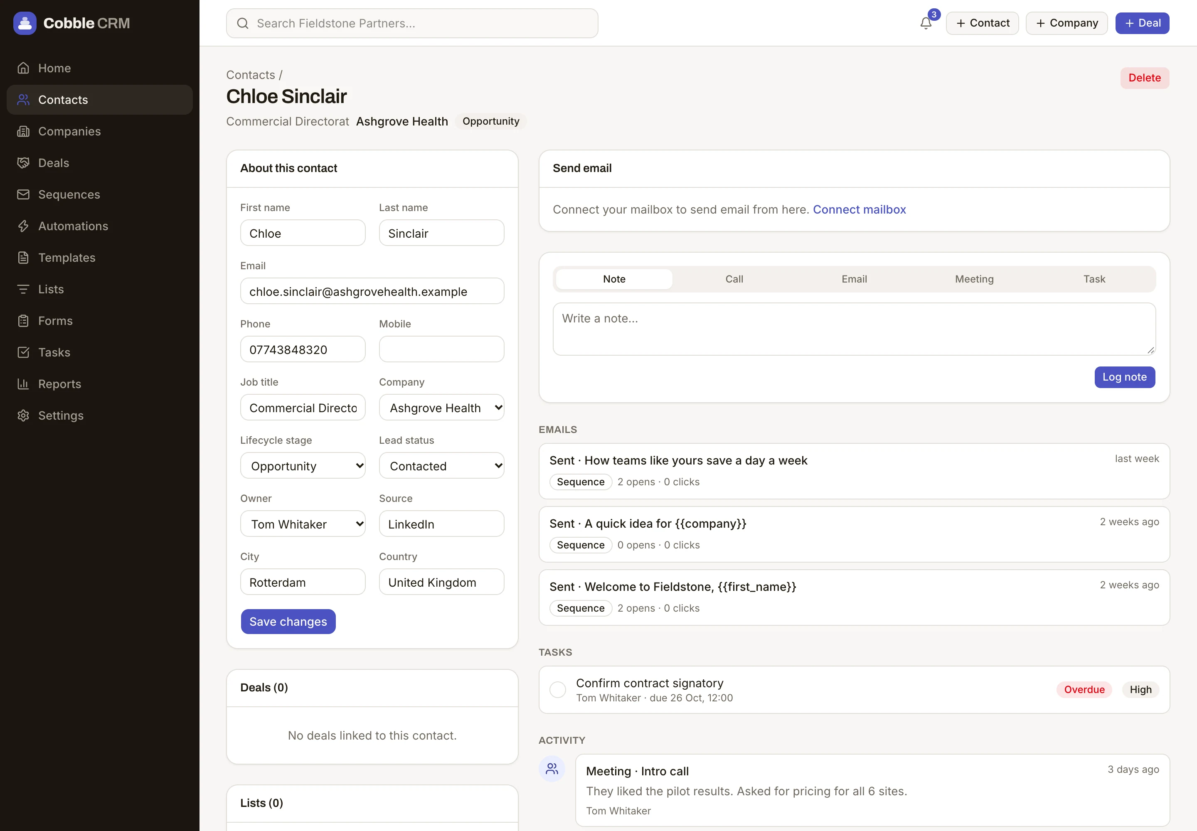Open Tasks via the checkbox icon
1197x831 pixels.
(23, 352)
